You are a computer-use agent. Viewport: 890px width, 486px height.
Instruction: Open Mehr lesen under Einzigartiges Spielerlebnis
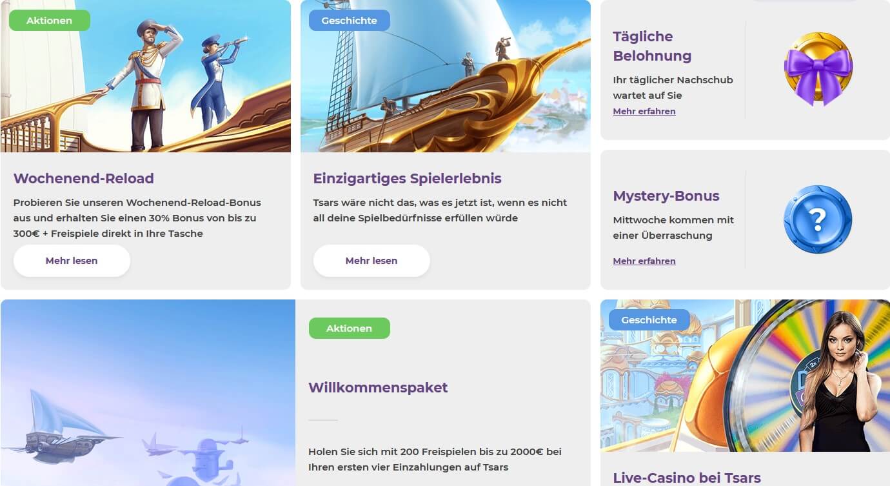tap(371, 261)
